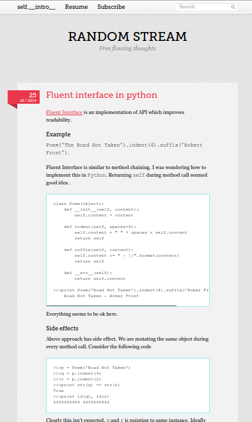Click the 'Everything seems to be ok here' paragraph
This screenshot has width=252, height=422.
(82, 314)
